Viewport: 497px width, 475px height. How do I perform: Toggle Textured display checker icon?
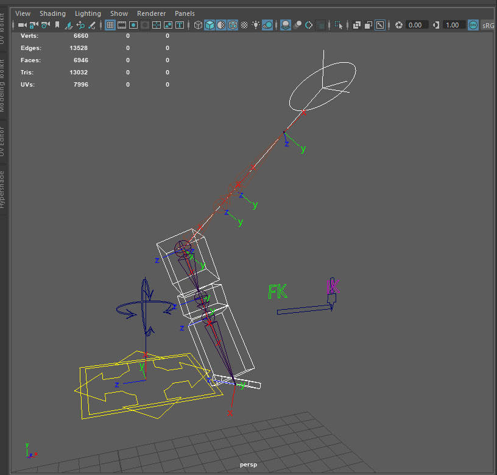244,25
